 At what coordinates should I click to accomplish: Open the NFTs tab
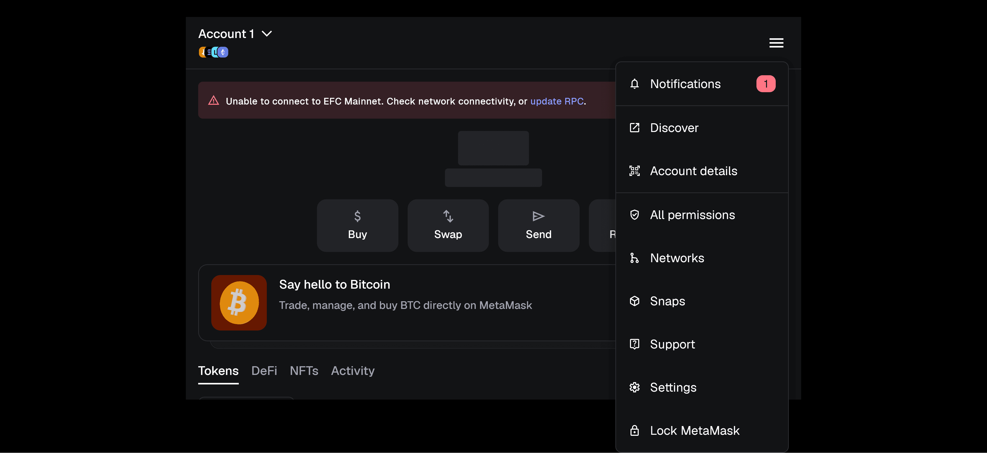[304, 371]
